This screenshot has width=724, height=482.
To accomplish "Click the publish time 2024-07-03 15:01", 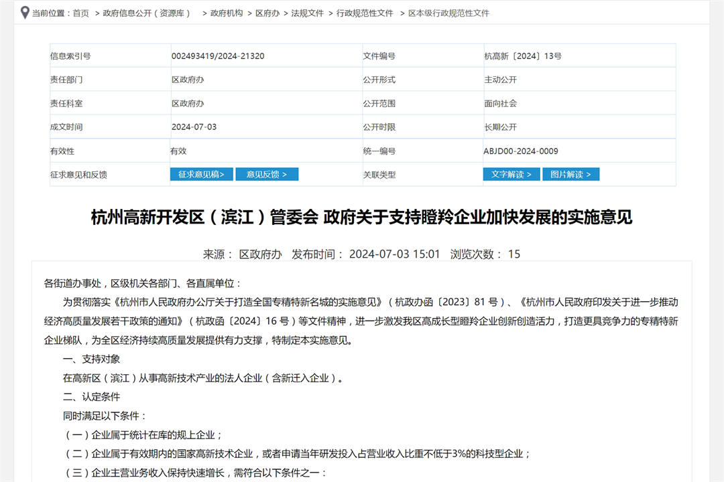I will [394, 254].
